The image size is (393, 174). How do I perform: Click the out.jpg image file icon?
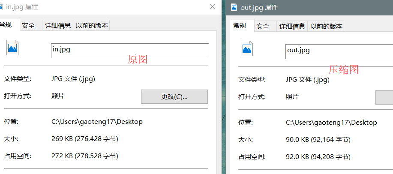point(247,48)
